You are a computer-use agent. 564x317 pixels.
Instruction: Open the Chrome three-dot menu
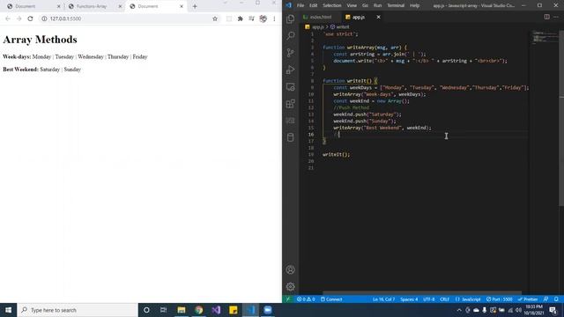[274, 18]
